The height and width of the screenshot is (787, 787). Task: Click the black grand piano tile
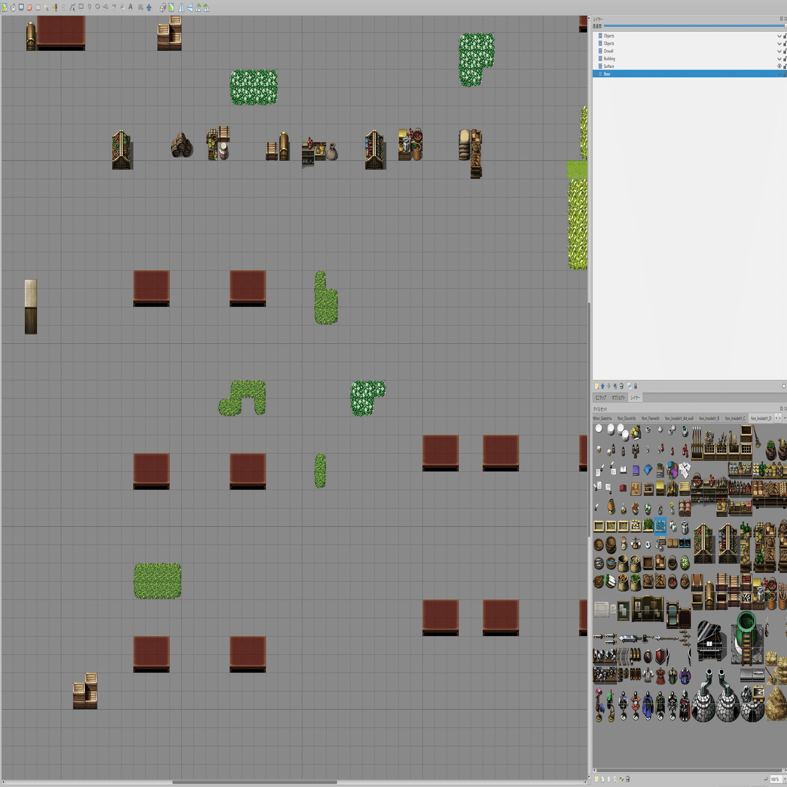click(711, 641)
